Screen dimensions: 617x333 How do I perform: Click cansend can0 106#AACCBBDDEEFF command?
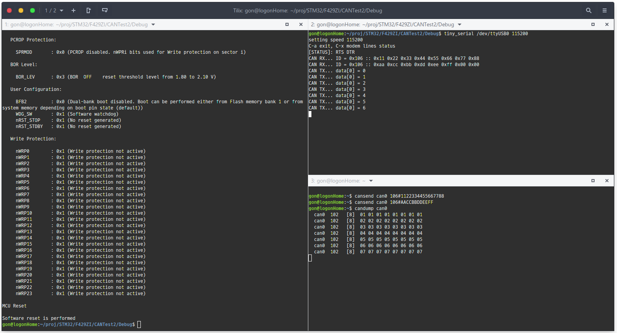coord(394,202)
